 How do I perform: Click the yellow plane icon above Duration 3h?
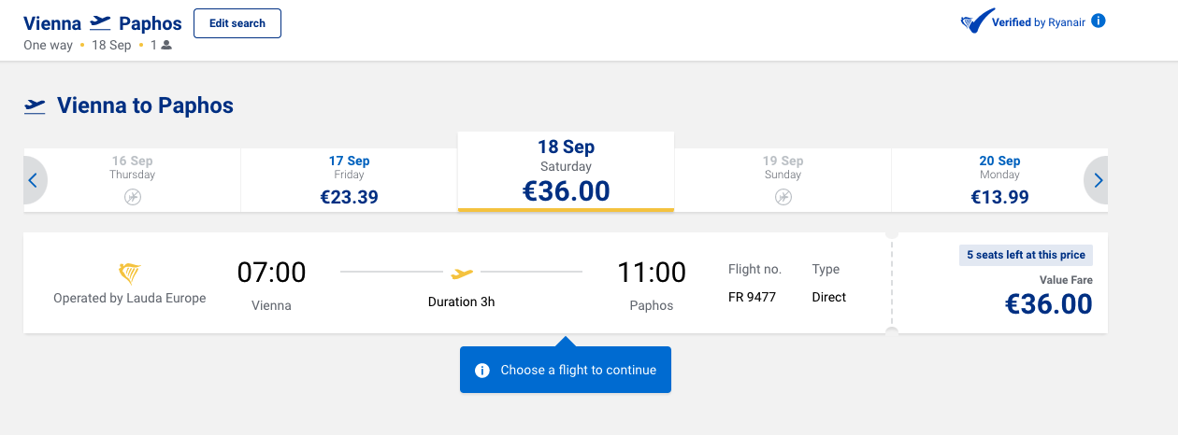pyautogui.click(x=462, y=273)
